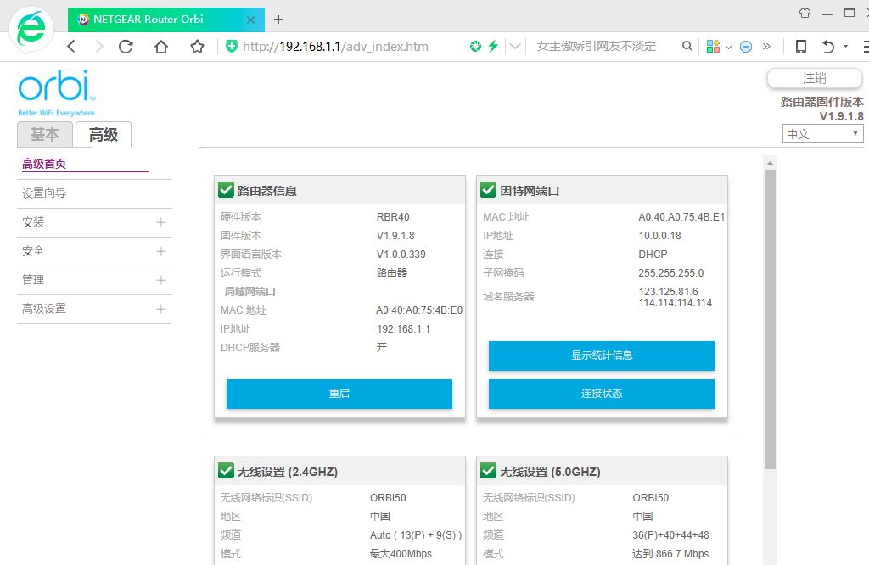Expand the extensions dropdown arrow
This screenshot has height=565, width=869.
pos(728,48)
